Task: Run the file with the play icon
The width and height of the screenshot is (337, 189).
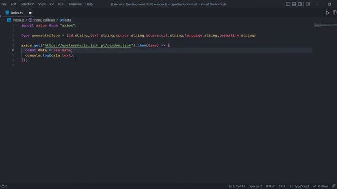Action: (x=328, y=13)
